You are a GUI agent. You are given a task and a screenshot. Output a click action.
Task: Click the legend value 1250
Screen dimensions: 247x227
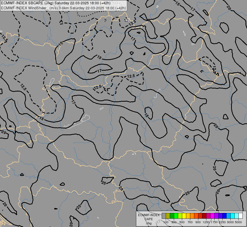point(206,222)
